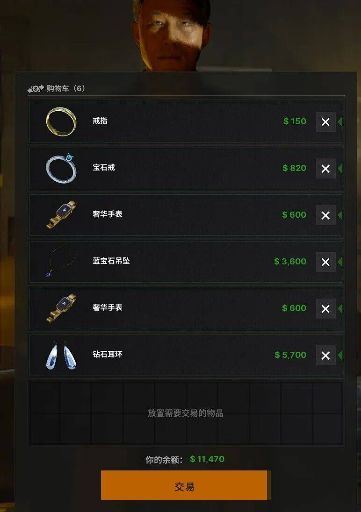Click the gold ring icon
This screenshot has height=512, width=361.
(x=61, y=121)
